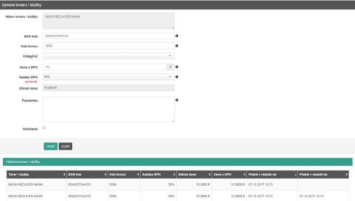The width and height of the screenshot is (355, 201).
Task: Open the Kategória dropdown
Action: coord(108,55)
